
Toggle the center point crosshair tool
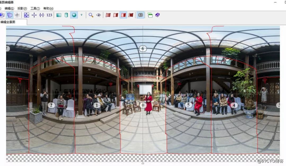coord(17,15)
